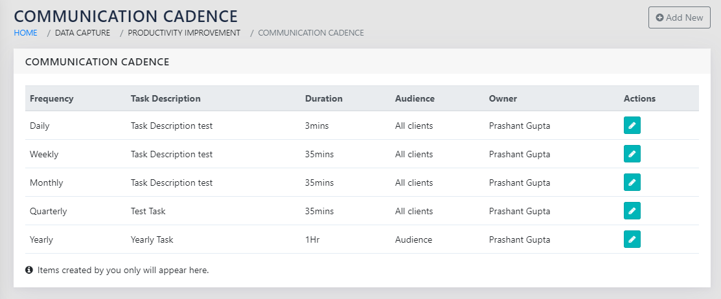Click the info icon beside footer note

[x=29, y=270]
